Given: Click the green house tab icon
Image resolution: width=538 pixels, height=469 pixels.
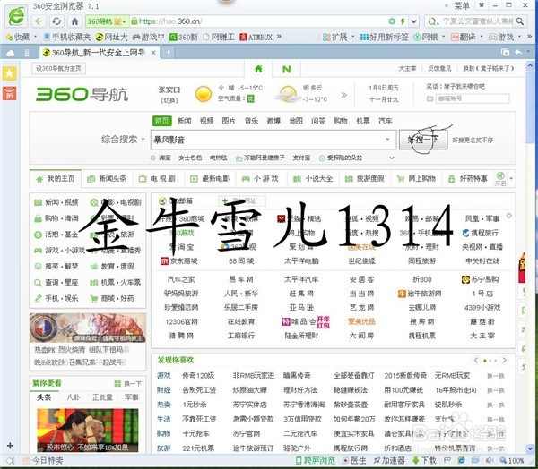Looking at the screenshot, I should click(x=258, y=69).
